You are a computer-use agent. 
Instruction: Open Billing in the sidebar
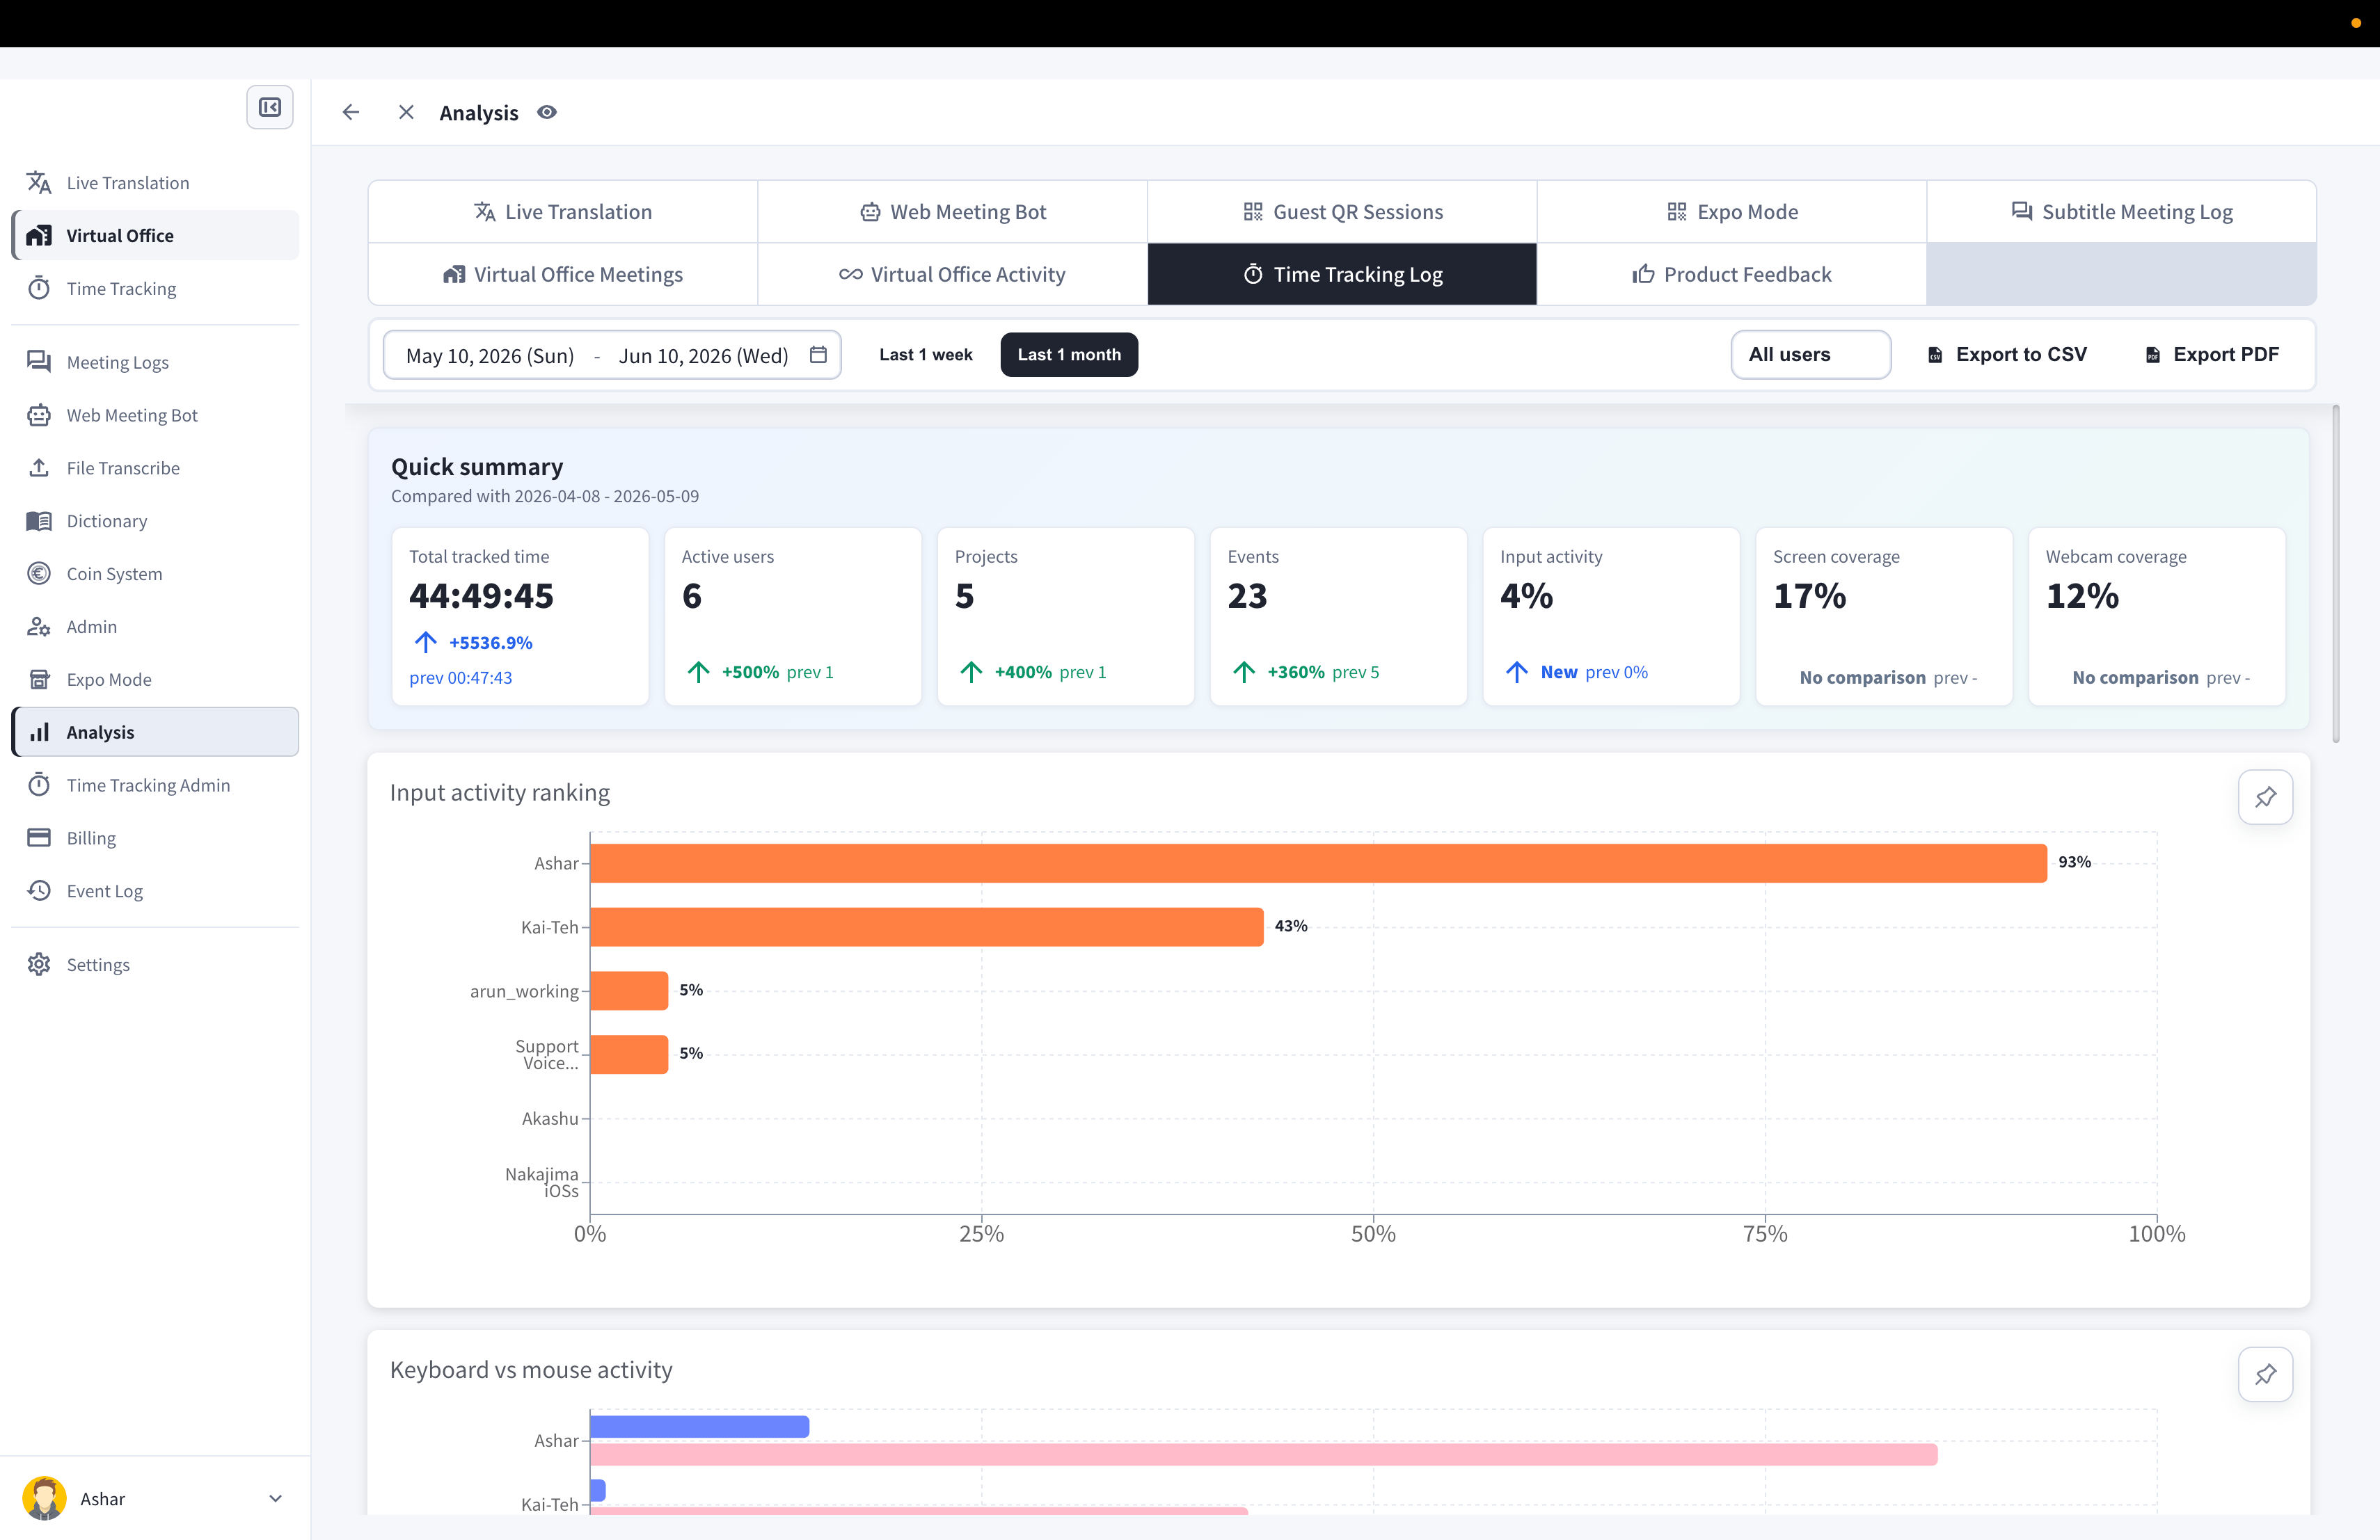(x=155, y=838)
